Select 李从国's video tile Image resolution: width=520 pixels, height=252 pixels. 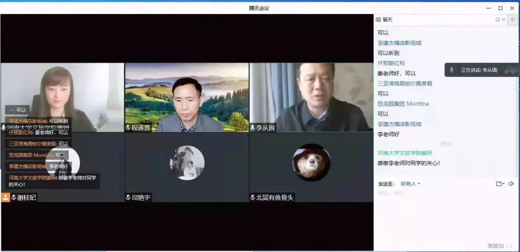[311, 96]
